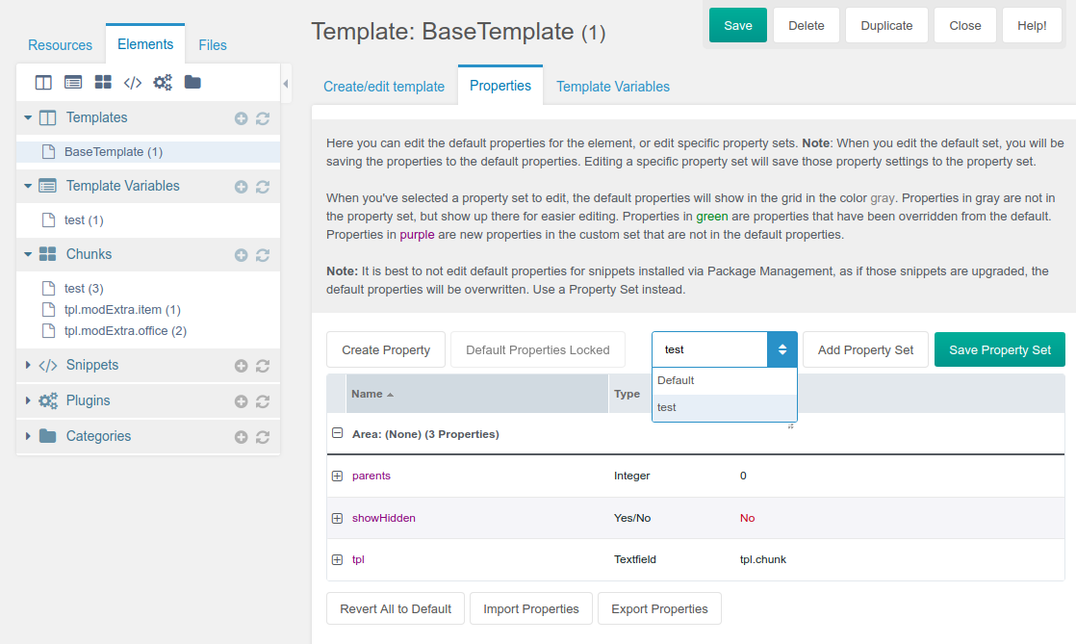The image size is (1076, 644).
Task: Click Revert All to Default
Action: [396, 609]
